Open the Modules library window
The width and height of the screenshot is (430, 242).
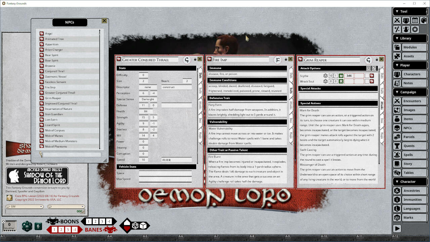(410, 47)
